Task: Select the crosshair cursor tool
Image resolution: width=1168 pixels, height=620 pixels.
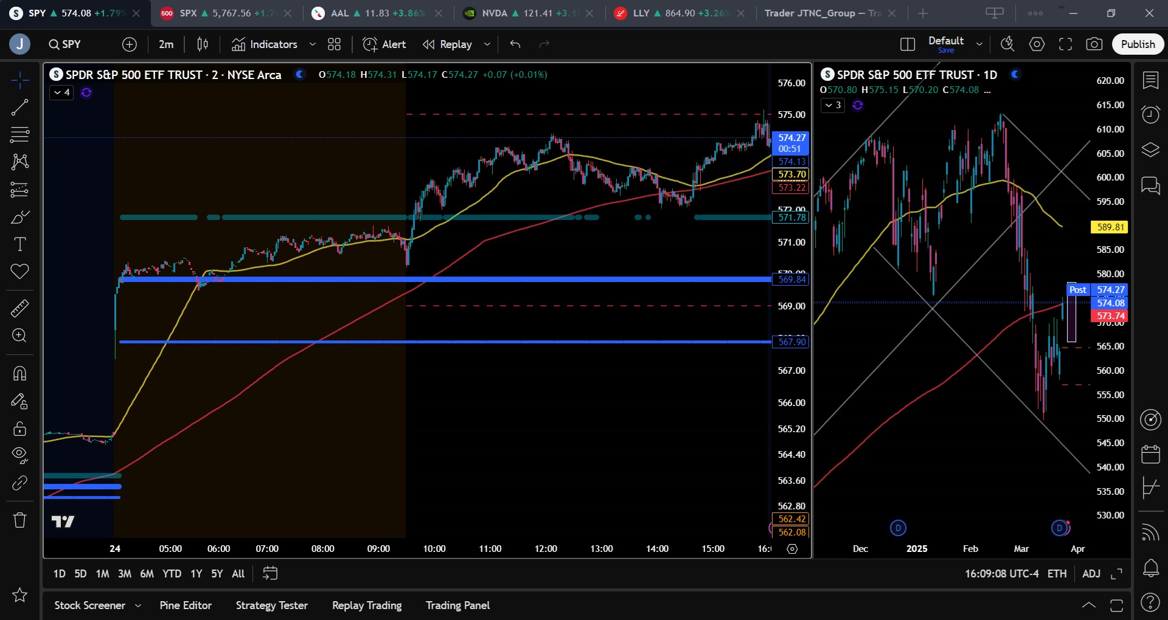Action: 19,80
